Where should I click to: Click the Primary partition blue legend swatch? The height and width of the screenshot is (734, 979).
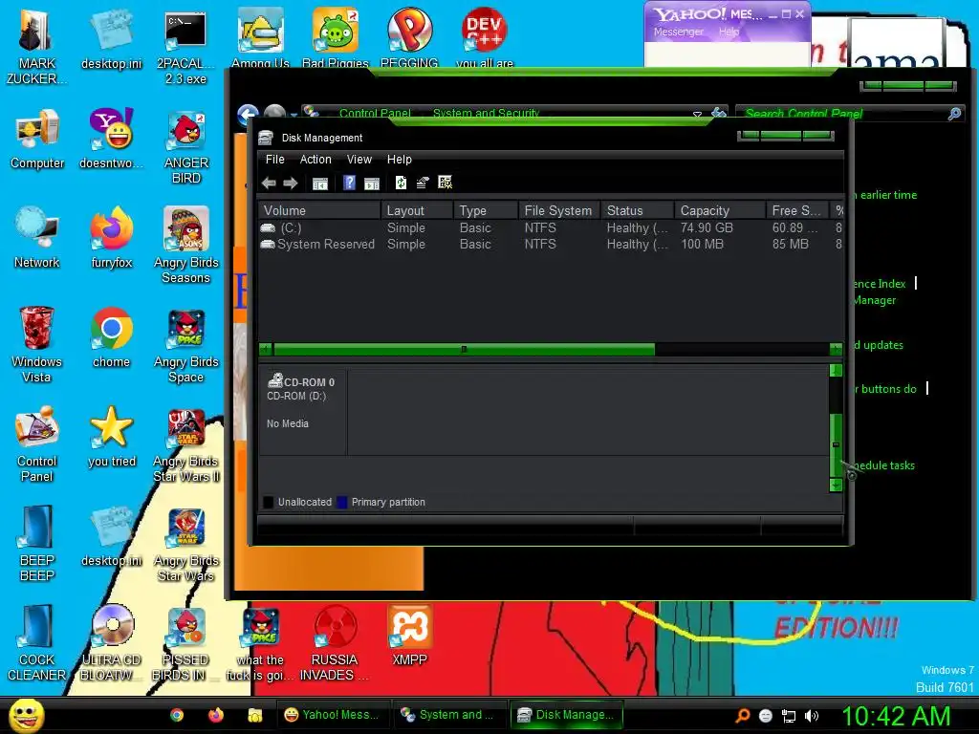341,502
